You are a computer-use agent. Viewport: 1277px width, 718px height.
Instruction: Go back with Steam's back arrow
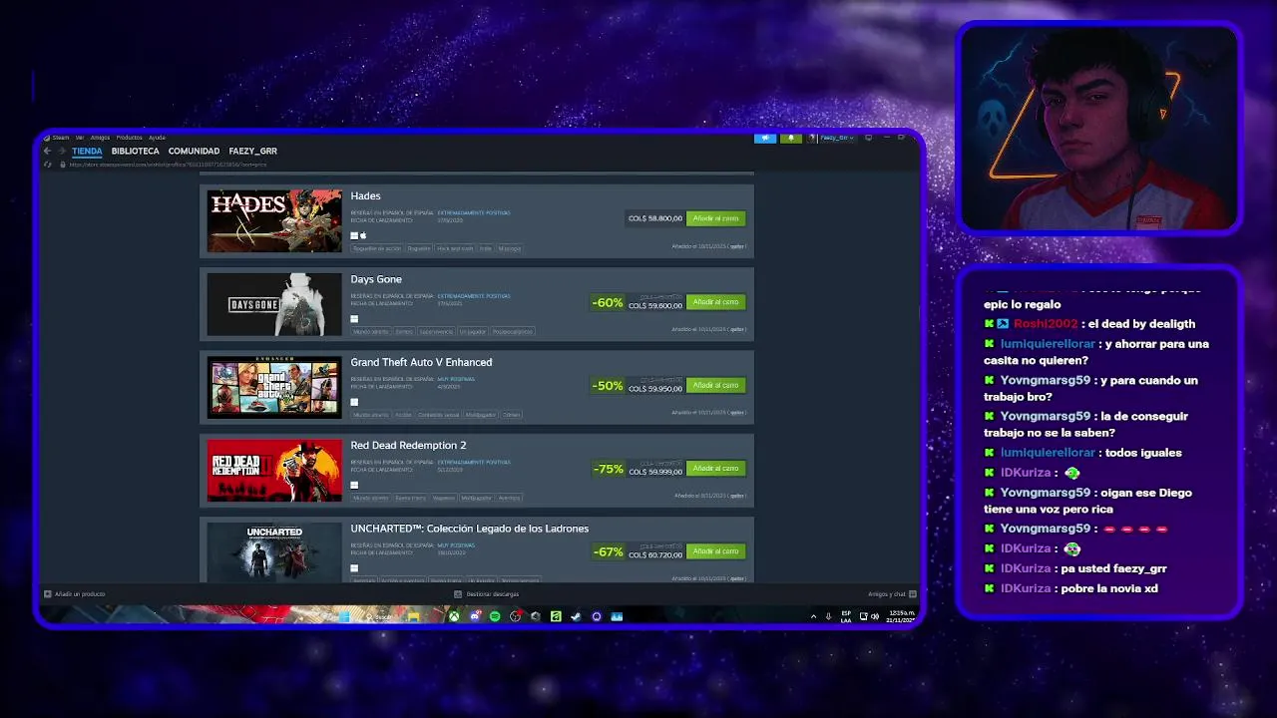point(47,151)
